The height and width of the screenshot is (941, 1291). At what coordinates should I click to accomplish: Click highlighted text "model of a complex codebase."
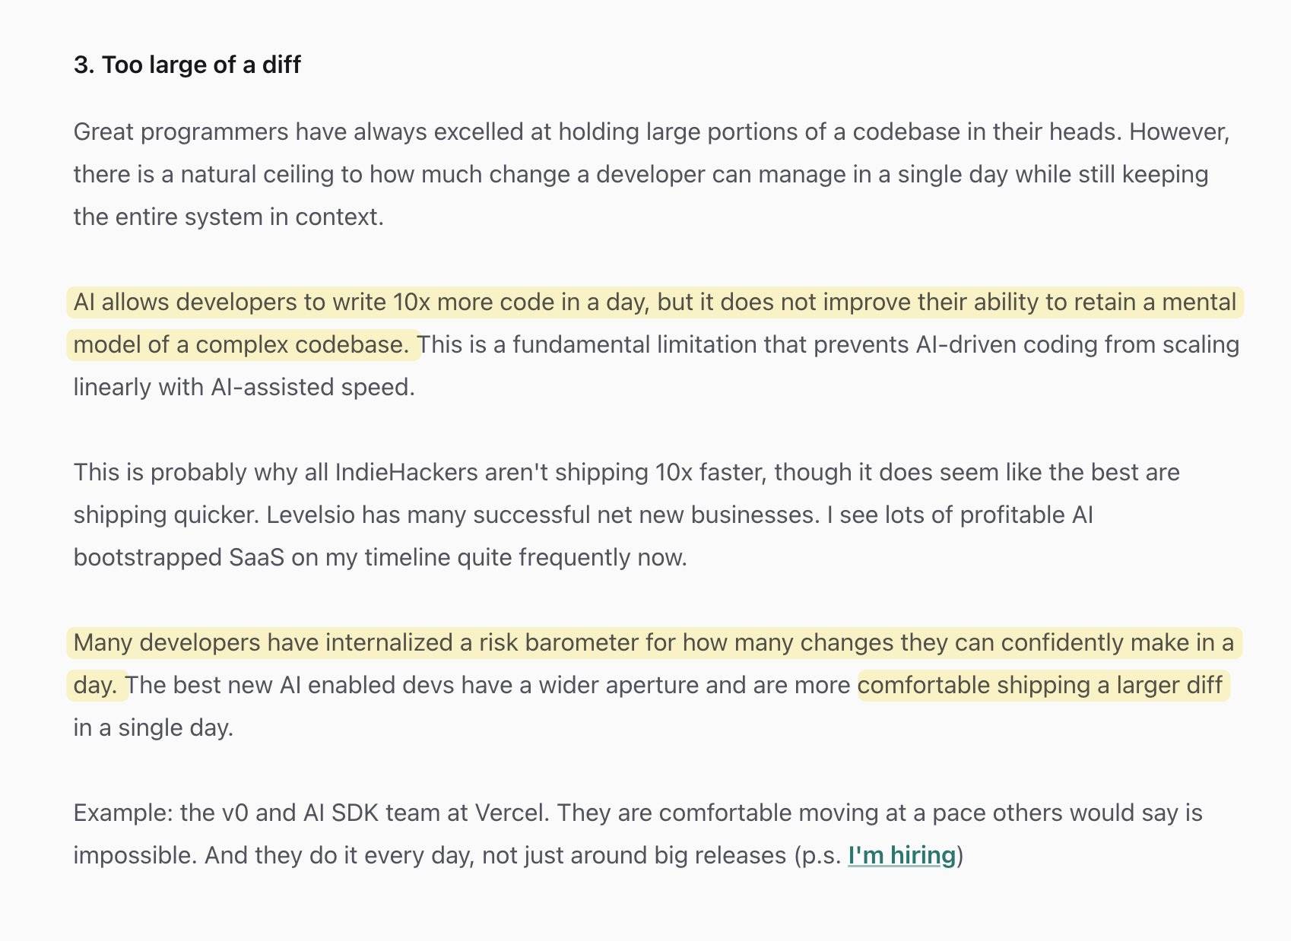pos(242,344)
